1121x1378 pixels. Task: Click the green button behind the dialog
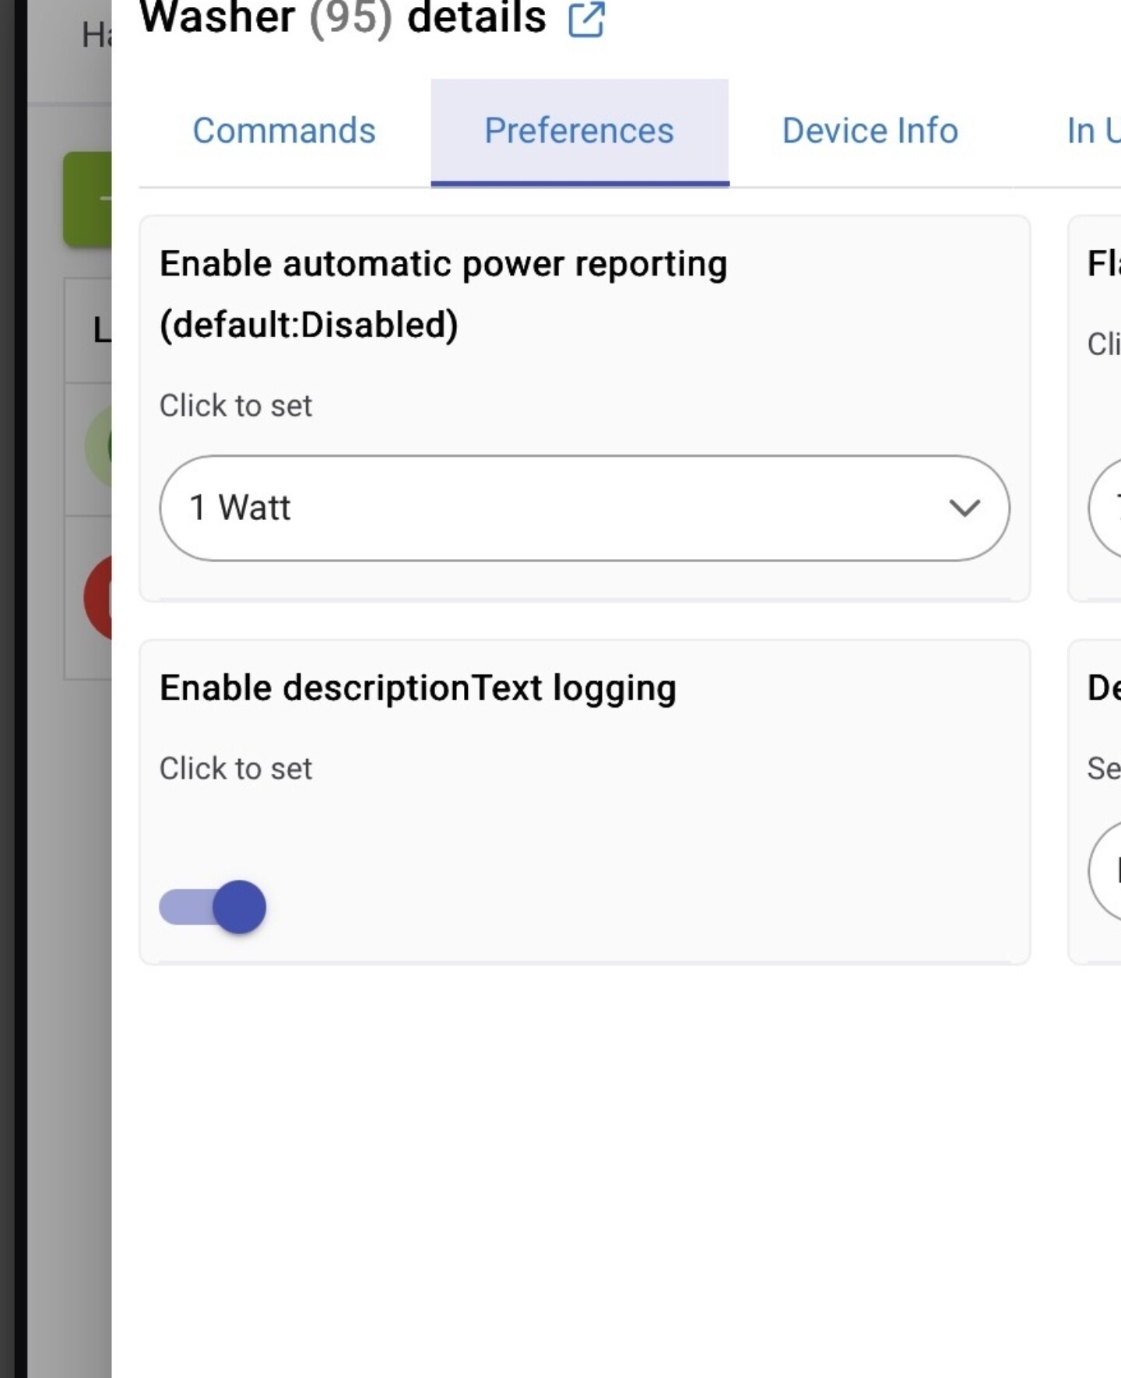coord(87,199)
